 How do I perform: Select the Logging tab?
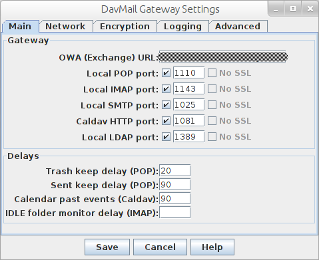tap(182, 27)
